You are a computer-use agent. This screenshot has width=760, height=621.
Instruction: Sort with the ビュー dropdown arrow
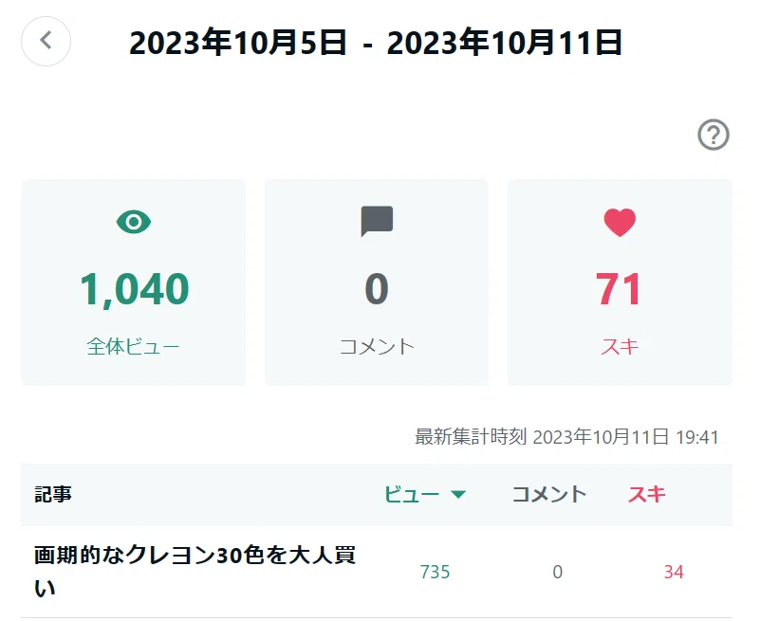(x=458, y=494)
